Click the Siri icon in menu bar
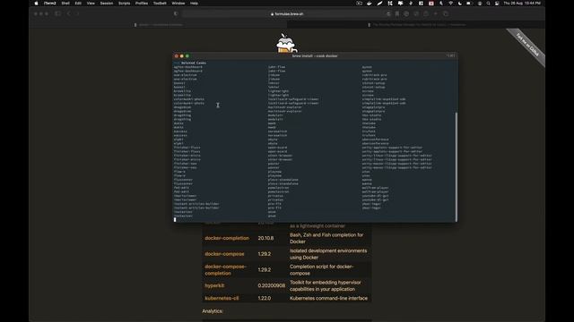 coord(480,4)
